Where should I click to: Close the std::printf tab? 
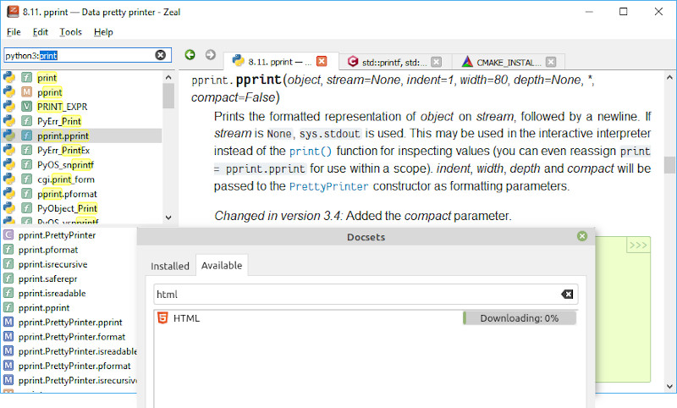[436, 62]
